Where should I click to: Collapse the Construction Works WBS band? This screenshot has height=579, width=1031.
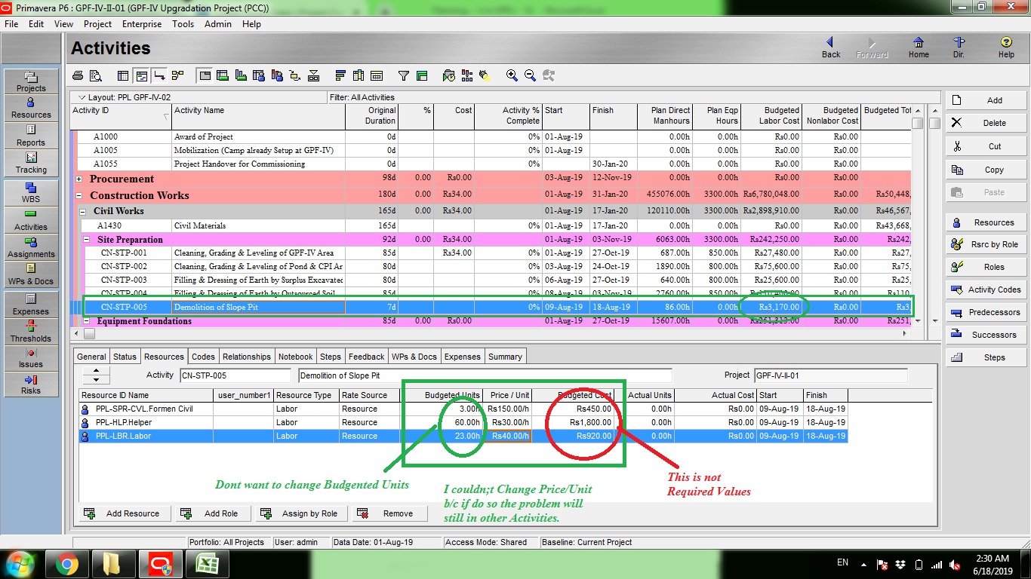(79, 196)
